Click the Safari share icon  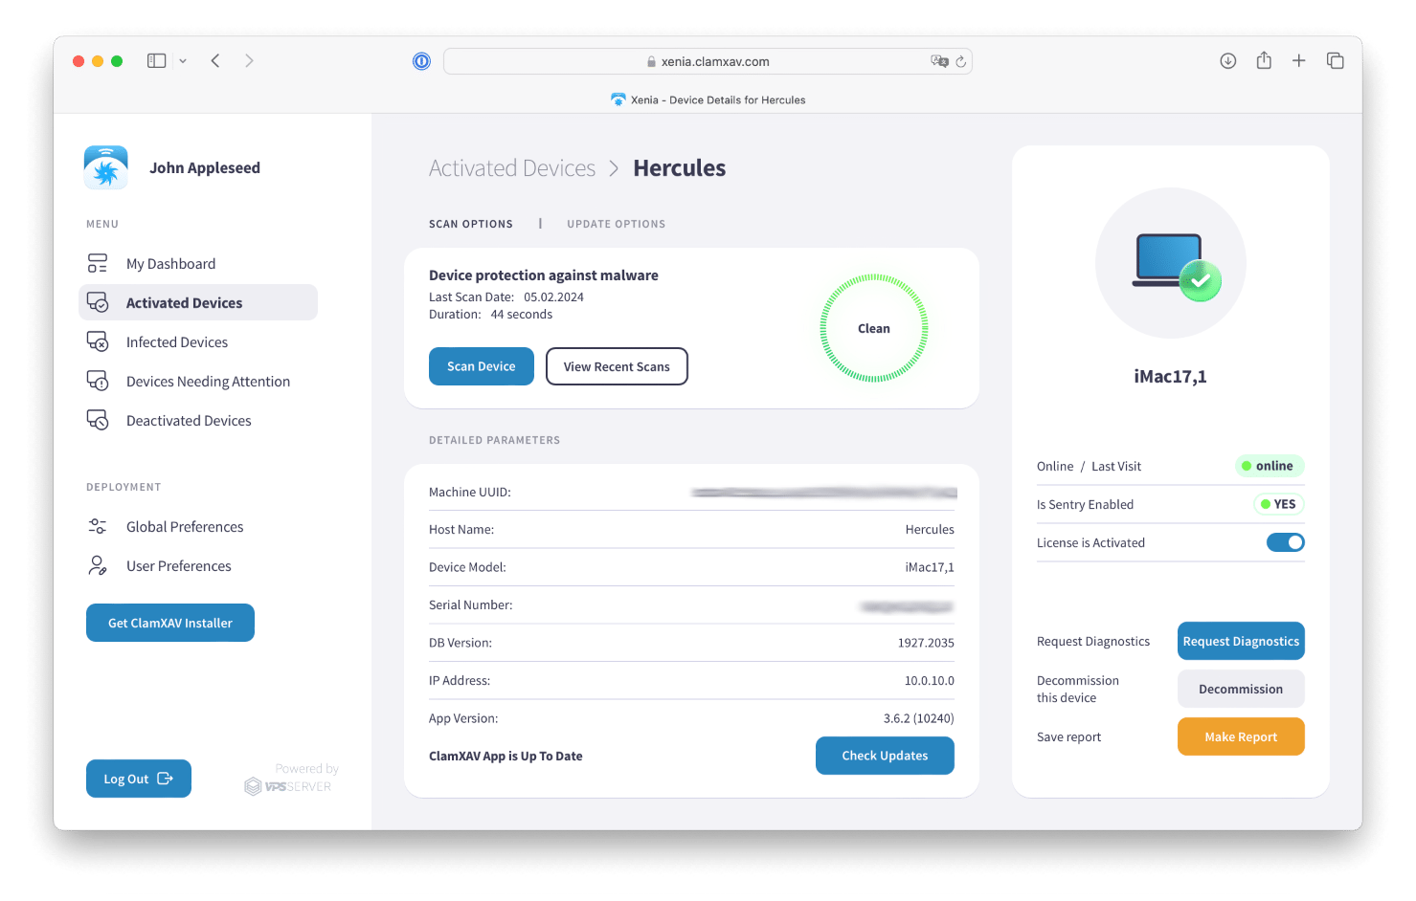pyautogui.click(x=1264, y=60)
